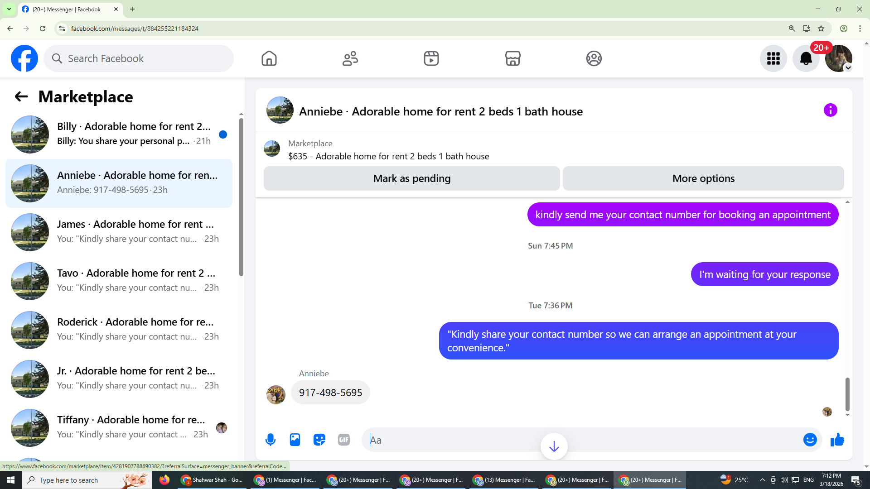
Task: Open the Friends icon in top navigation
Action: tap(350, 58)
